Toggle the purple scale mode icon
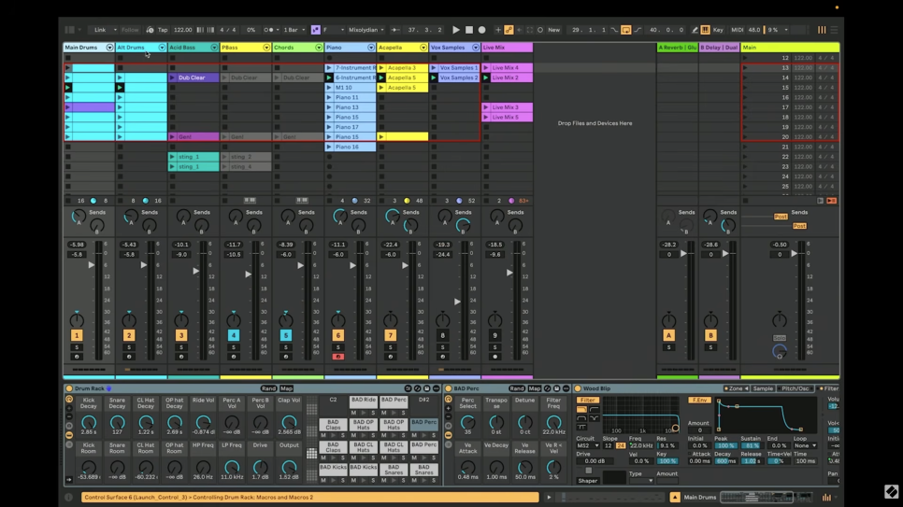The image size is (903, 507). point(316,30)
